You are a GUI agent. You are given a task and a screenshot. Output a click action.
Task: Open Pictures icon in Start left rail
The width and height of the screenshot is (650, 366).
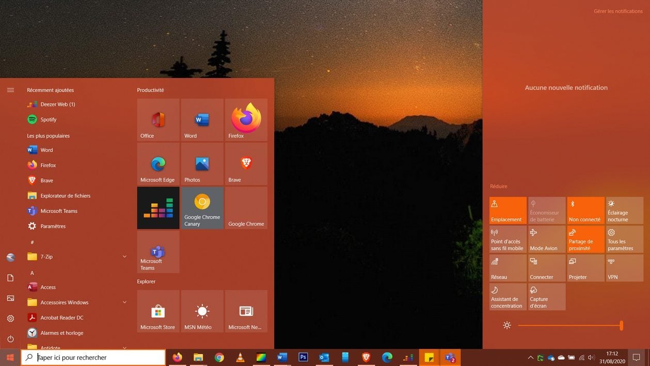[x=10, y=298]
